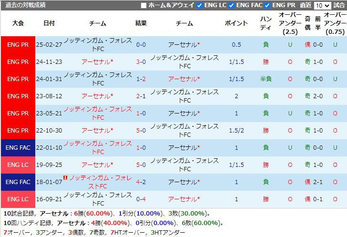This screenshot has width=347, height=237.
Task: Click away team アーセナル on 24-01-31 row
Action: pos(184,79)
